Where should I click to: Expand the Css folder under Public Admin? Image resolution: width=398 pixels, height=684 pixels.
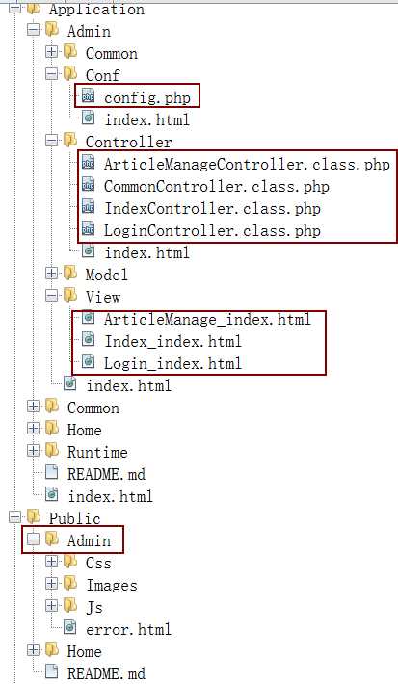(x=51, y=561)
